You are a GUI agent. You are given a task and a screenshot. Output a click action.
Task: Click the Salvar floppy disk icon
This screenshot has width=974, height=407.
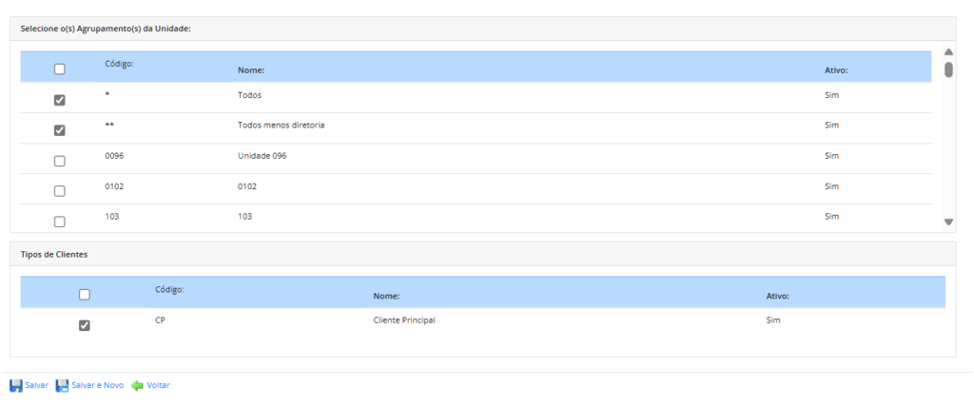[x=16, y=385]
